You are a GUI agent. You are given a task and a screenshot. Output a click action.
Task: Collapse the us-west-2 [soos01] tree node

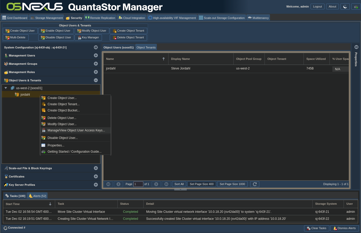coord(6,88)
